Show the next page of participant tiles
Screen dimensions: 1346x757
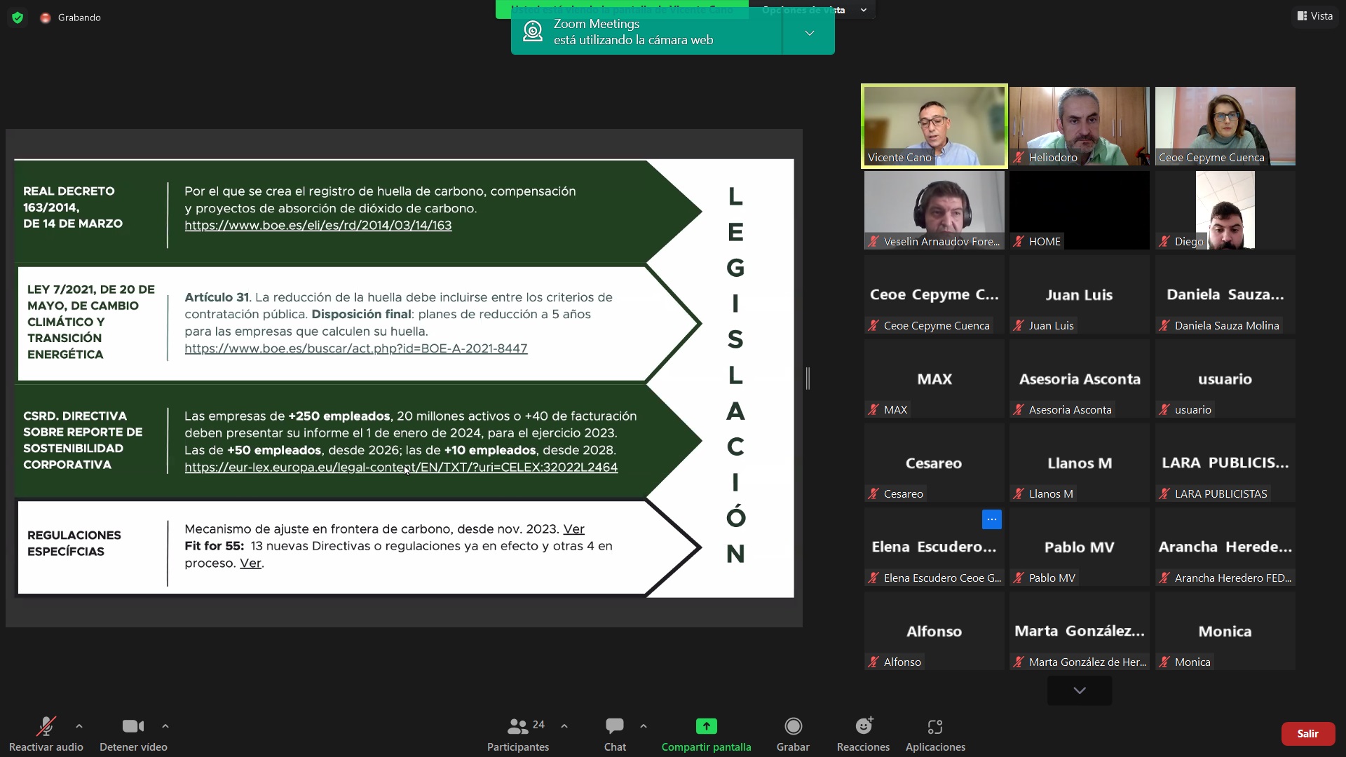(1079, 690)
